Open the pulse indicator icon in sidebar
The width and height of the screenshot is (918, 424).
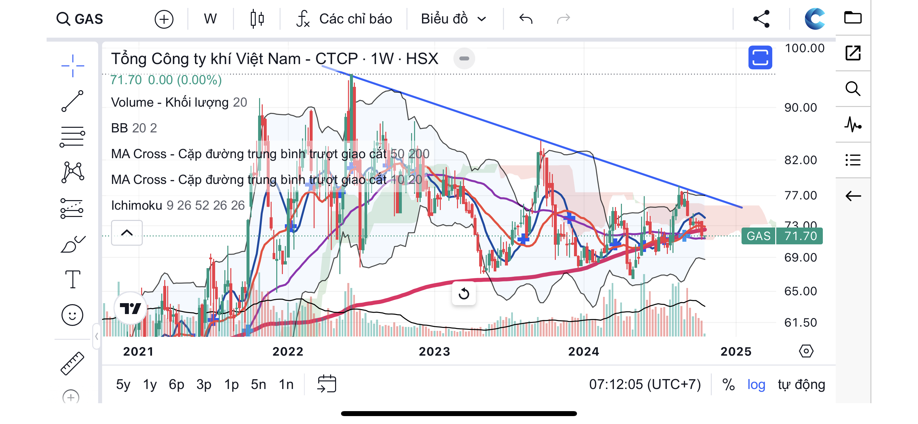[x=853, y=124]
